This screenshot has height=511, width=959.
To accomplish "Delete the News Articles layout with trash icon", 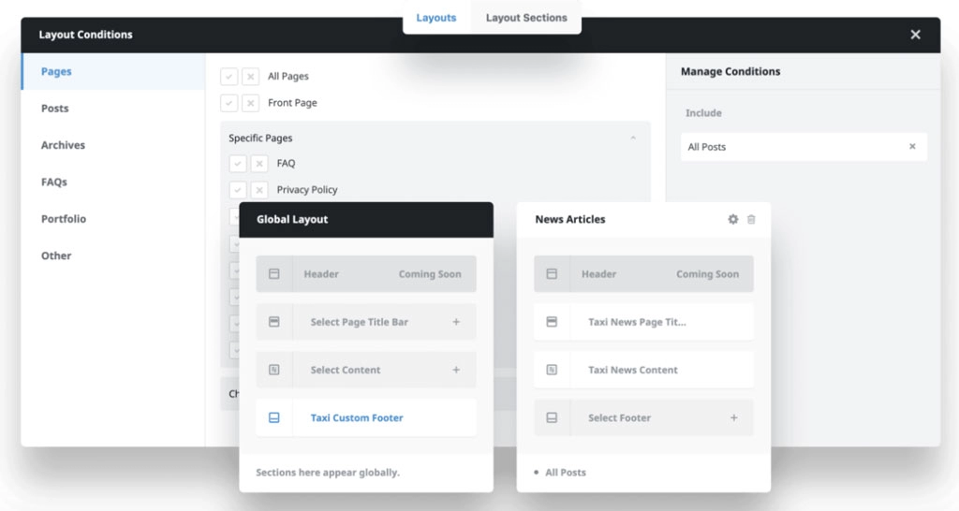I will [x=751, y=219].
